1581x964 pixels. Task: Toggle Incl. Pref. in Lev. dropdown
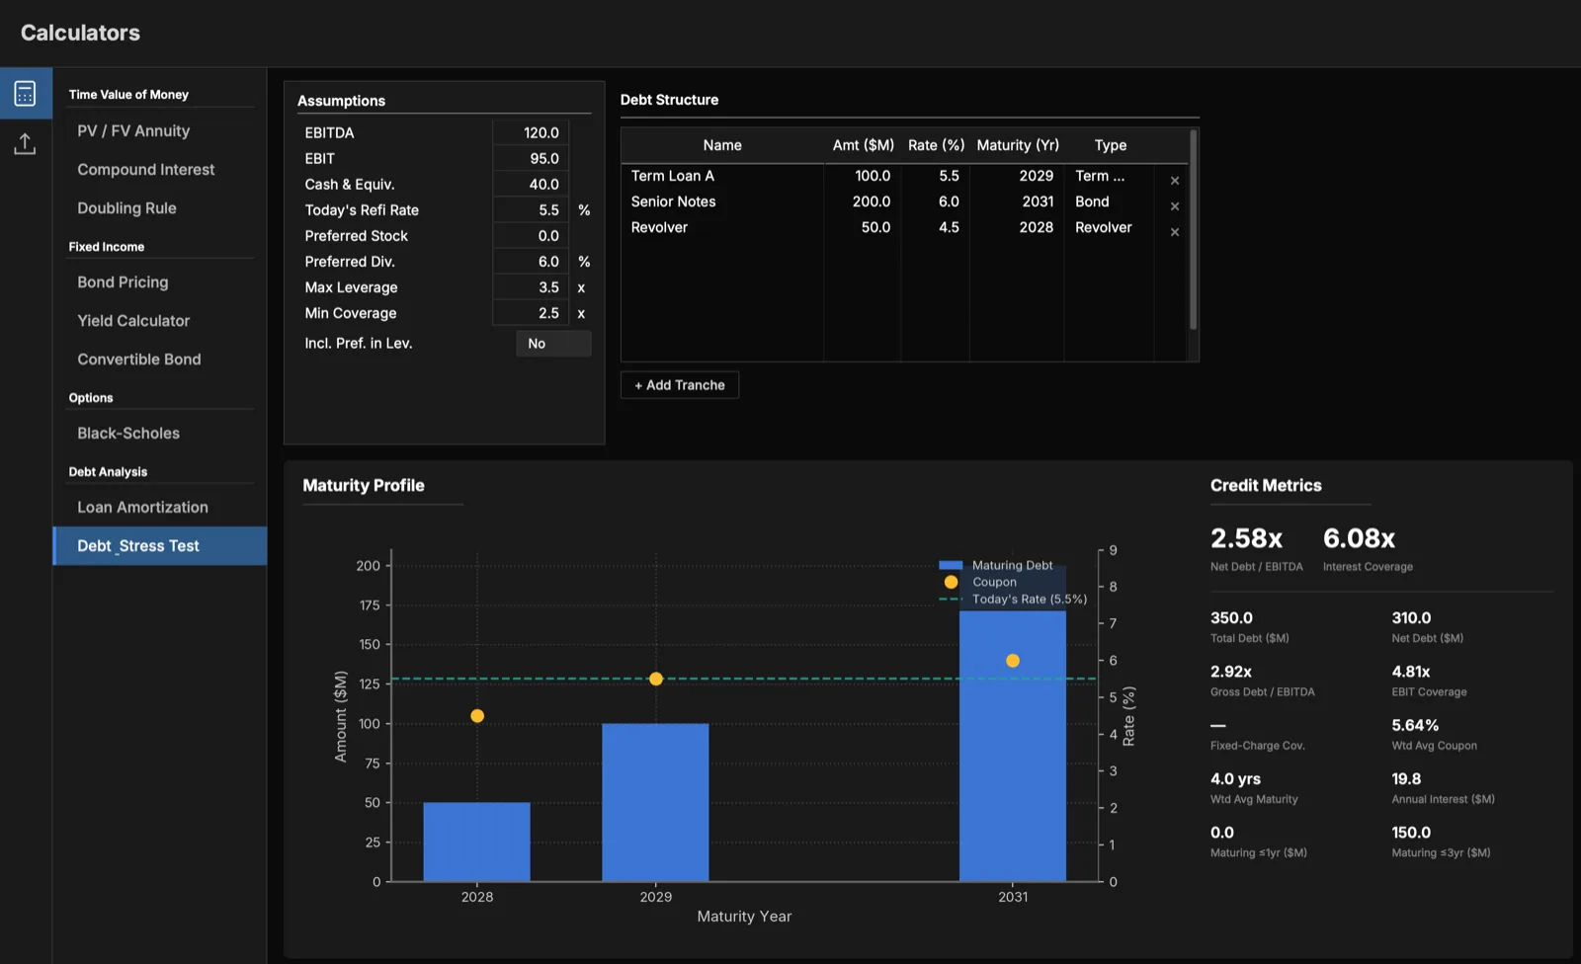click(553, 344)
